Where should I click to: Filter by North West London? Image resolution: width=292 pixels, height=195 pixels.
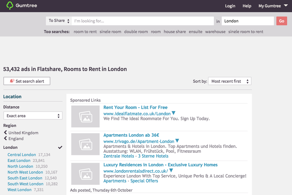[25, 172]
